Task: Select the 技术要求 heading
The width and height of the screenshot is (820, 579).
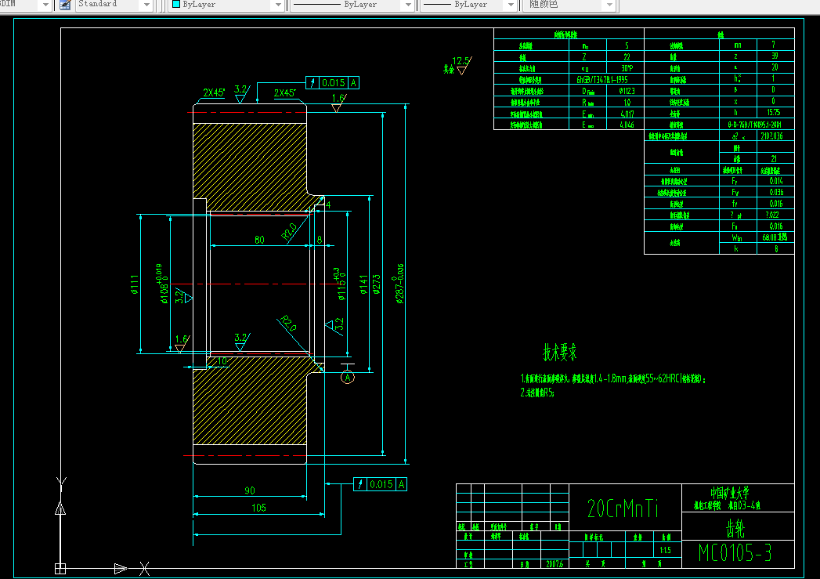Action: (559, 353)
